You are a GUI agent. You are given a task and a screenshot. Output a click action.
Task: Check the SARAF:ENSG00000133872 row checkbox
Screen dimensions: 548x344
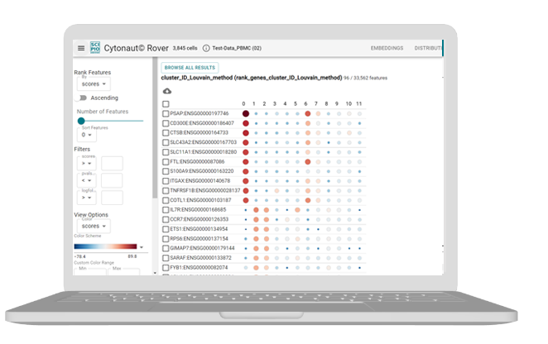click(x=166, y=258)
